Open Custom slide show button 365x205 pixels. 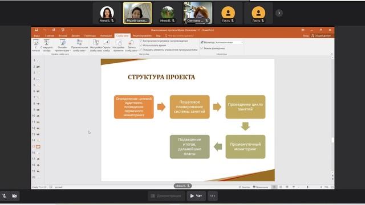[79, 46]
